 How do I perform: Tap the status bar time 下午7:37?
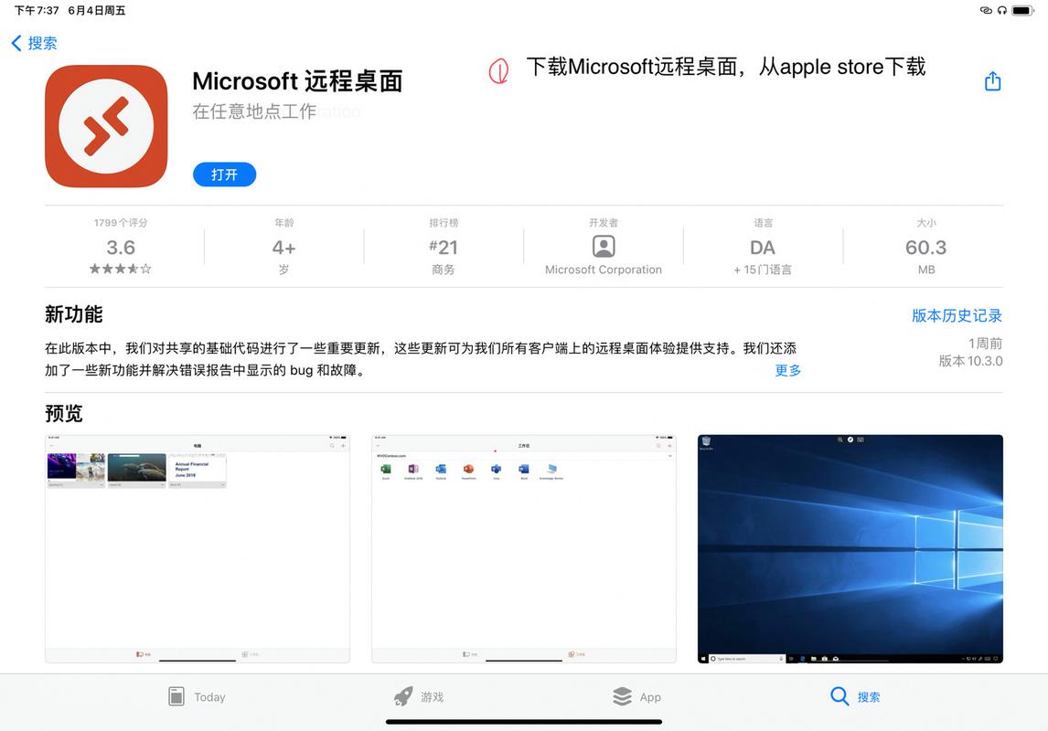37,10
